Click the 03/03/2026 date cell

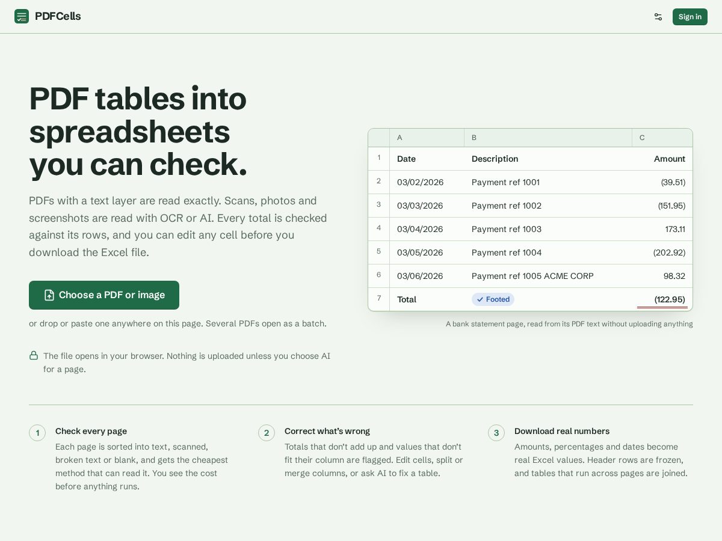pyautogui.click(x=427, y=206)
